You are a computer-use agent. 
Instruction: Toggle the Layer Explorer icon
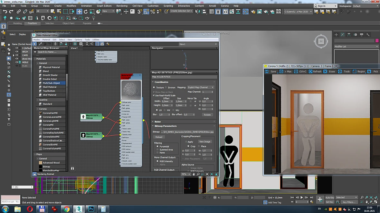tap(218, 11)
